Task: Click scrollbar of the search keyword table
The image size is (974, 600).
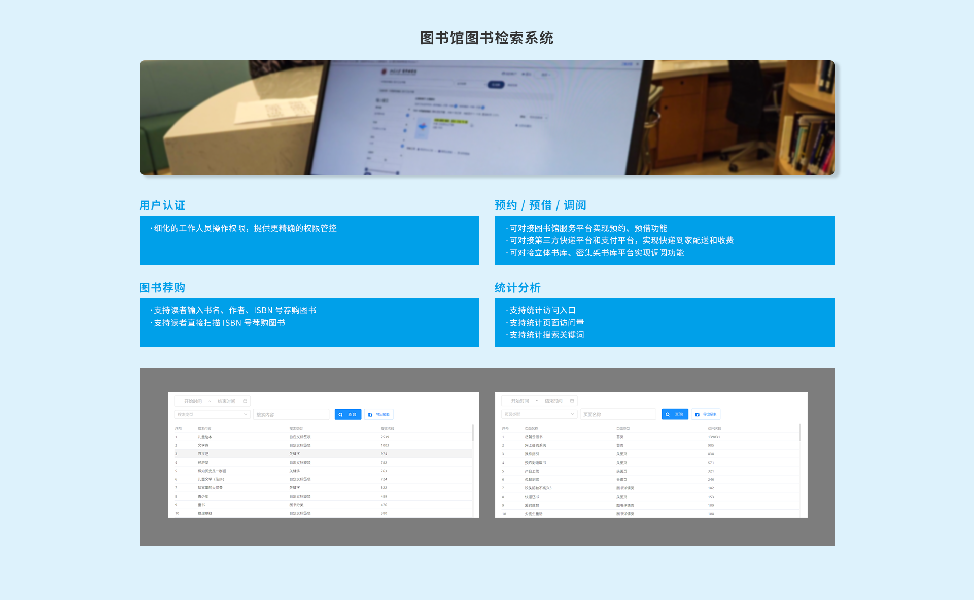Action: click(473, 433)
